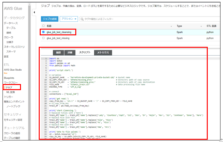Open テーブルの確認 tutorial link

(x=12, y=138)
